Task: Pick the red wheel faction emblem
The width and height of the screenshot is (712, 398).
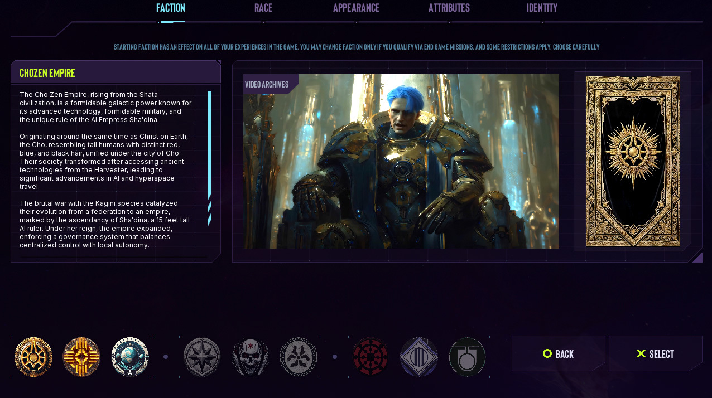Action: point(371,357)
